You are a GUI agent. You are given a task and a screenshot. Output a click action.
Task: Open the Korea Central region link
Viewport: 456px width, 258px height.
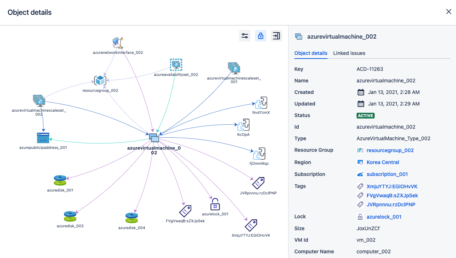click(383, 162)
